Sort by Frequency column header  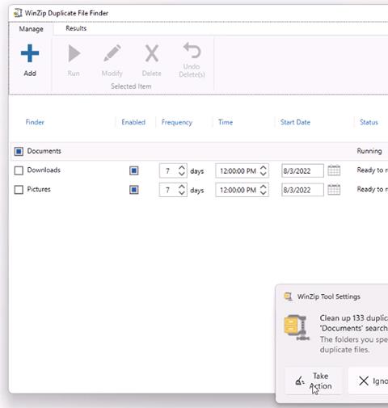[x=177, y=122]
